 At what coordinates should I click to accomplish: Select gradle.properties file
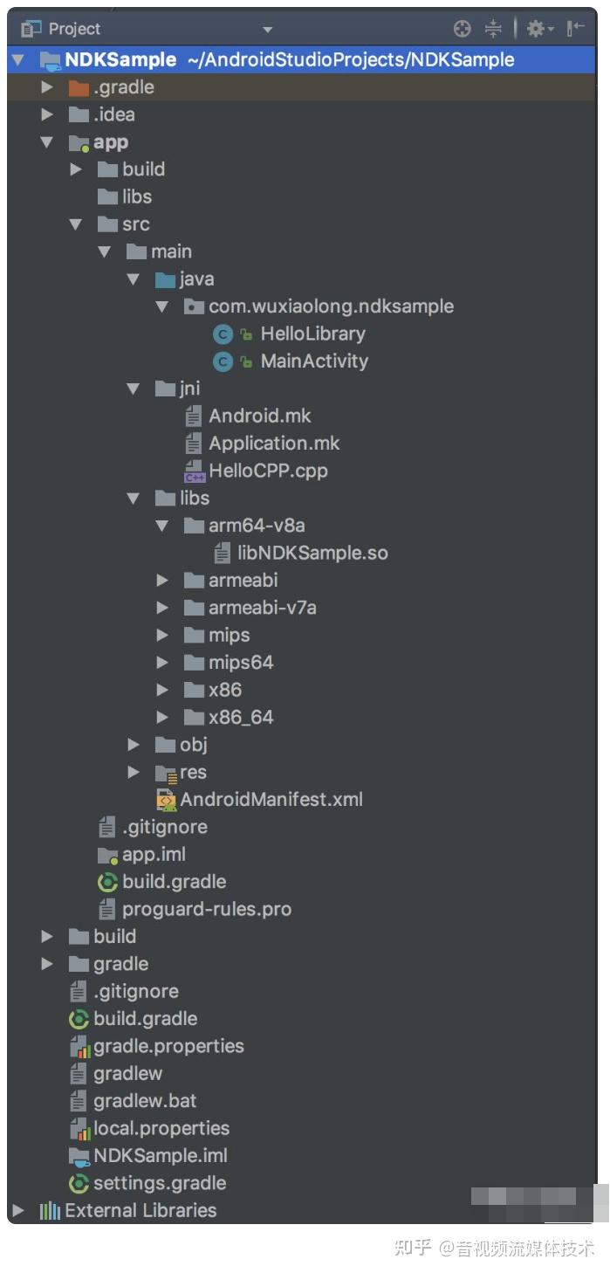coord(168,1046)
